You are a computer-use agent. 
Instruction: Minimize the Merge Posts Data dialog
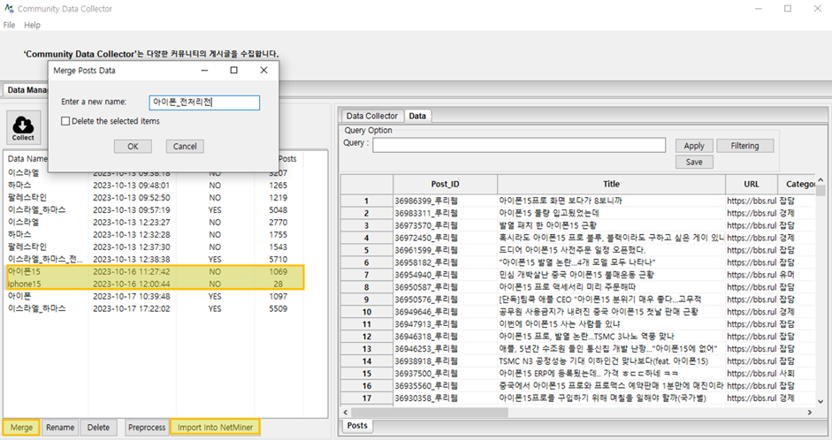tap(204, 70)
